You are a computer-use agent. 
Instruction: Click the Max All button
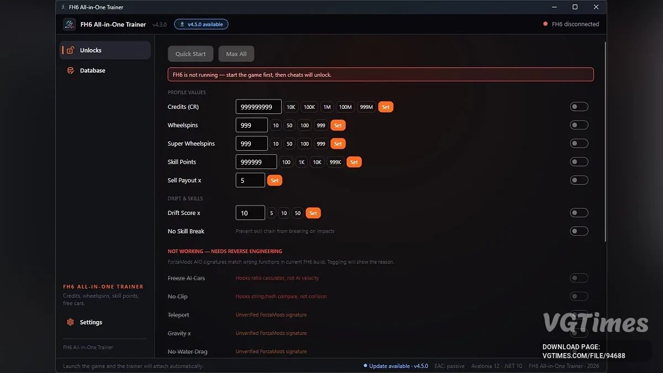coord(236,54)
